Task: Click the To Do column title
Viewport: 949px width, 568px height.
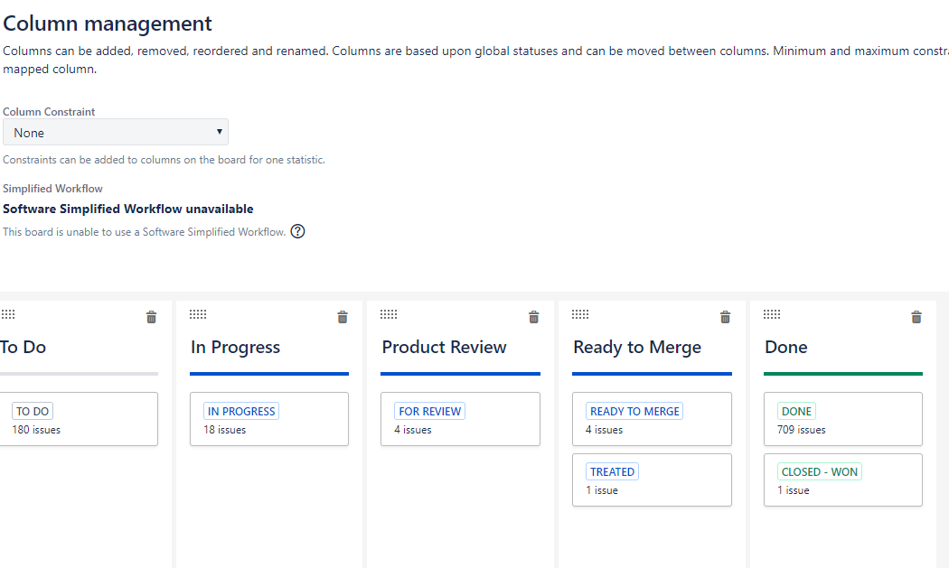Action: click(x=23, y=348)
